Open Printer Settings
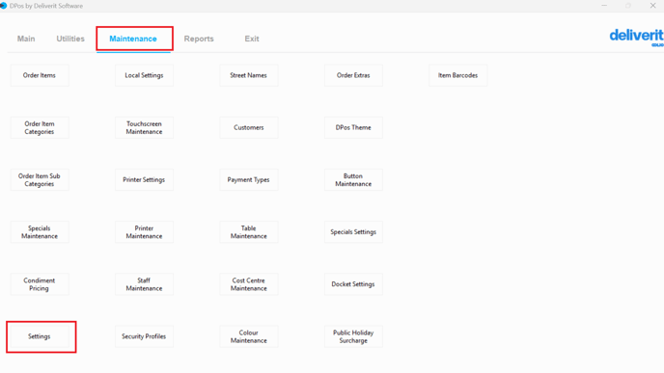This screenshot has width=664, height=373. [144, 179]
